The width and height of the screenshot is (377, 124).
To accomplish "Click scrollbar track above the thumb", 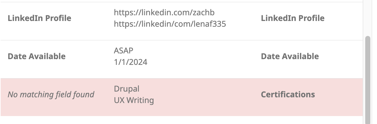I will coord(368,18).
